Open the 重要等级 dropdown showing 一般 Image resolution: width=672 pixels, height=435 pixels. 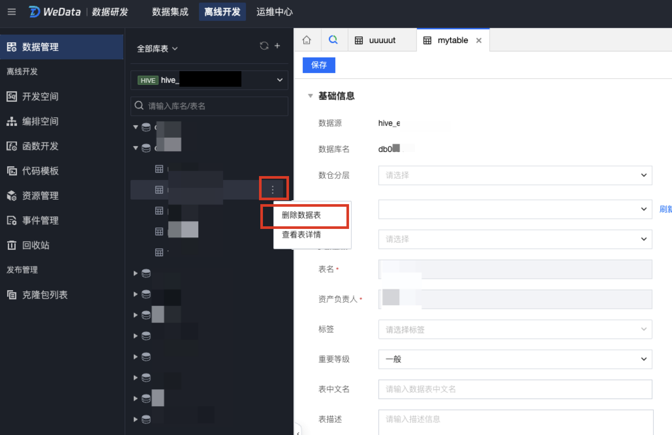pos(515,359)
